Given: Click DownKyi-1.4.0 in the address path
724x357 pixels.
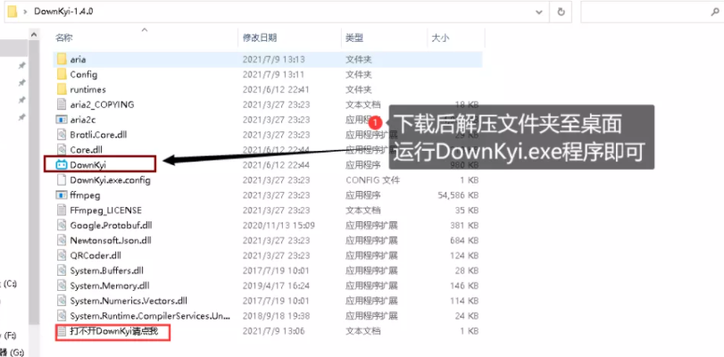Looking at the screenshot, I should [x=63, y=12].
